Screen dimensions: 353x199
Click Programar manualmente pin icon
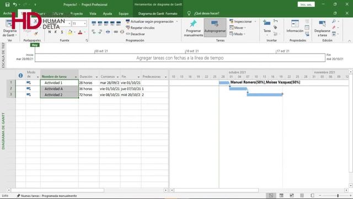193,23
